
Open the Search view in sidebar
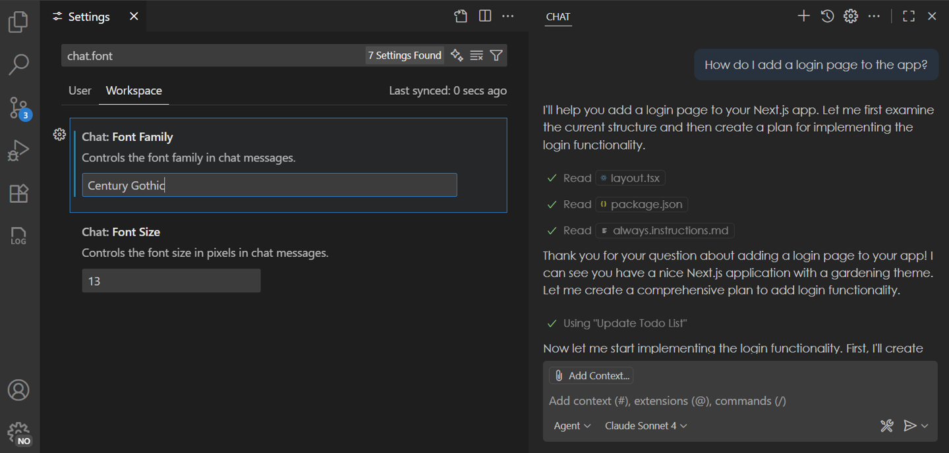click(18, 65)
